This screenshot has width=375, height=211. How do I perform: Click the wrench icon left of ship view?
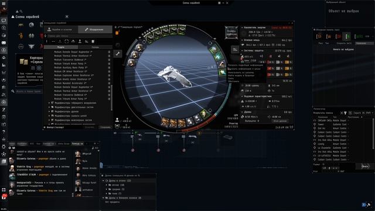pos(118,54)
